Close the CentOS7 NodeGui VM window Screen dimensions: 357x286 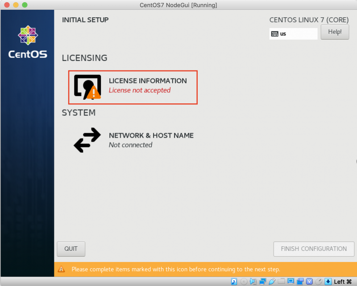7,5
